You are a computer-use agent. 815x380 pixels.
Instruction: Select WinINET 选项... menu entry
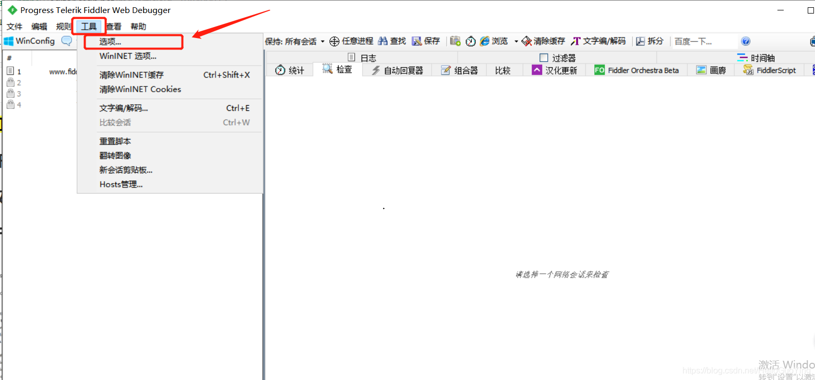170,56
